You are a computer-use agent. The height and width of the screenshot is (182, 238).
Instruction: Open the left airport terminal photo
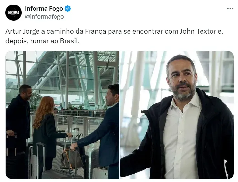pos(62,115)
